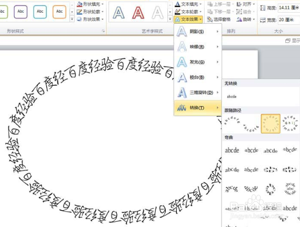Choose the falling arch abcde warp in 弯曲

pos(251,189)
